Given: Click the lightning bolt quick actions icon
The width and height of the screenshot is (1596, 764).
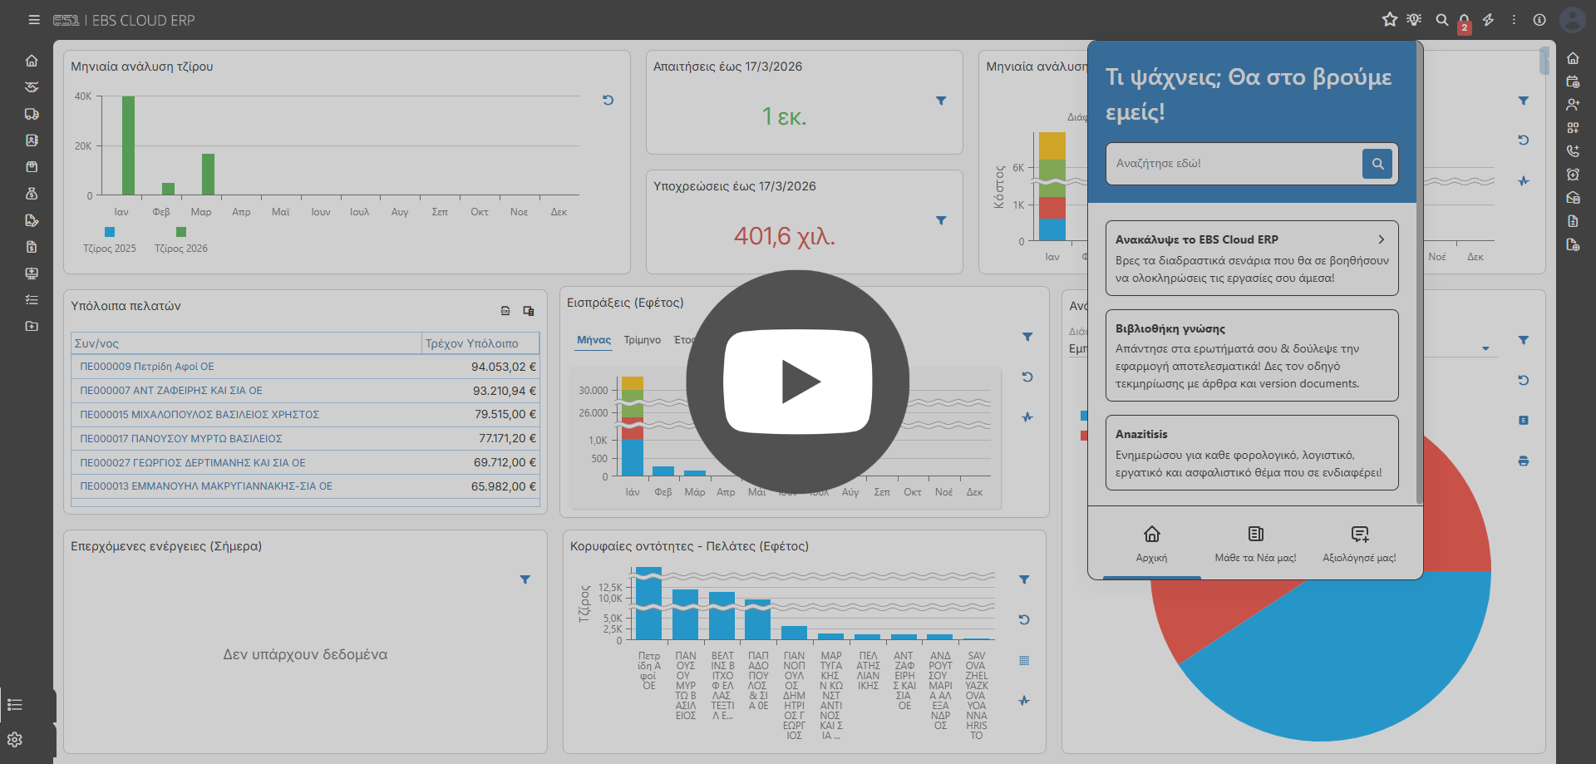Looking at the screenshot, I should [x=1489, y=19].
